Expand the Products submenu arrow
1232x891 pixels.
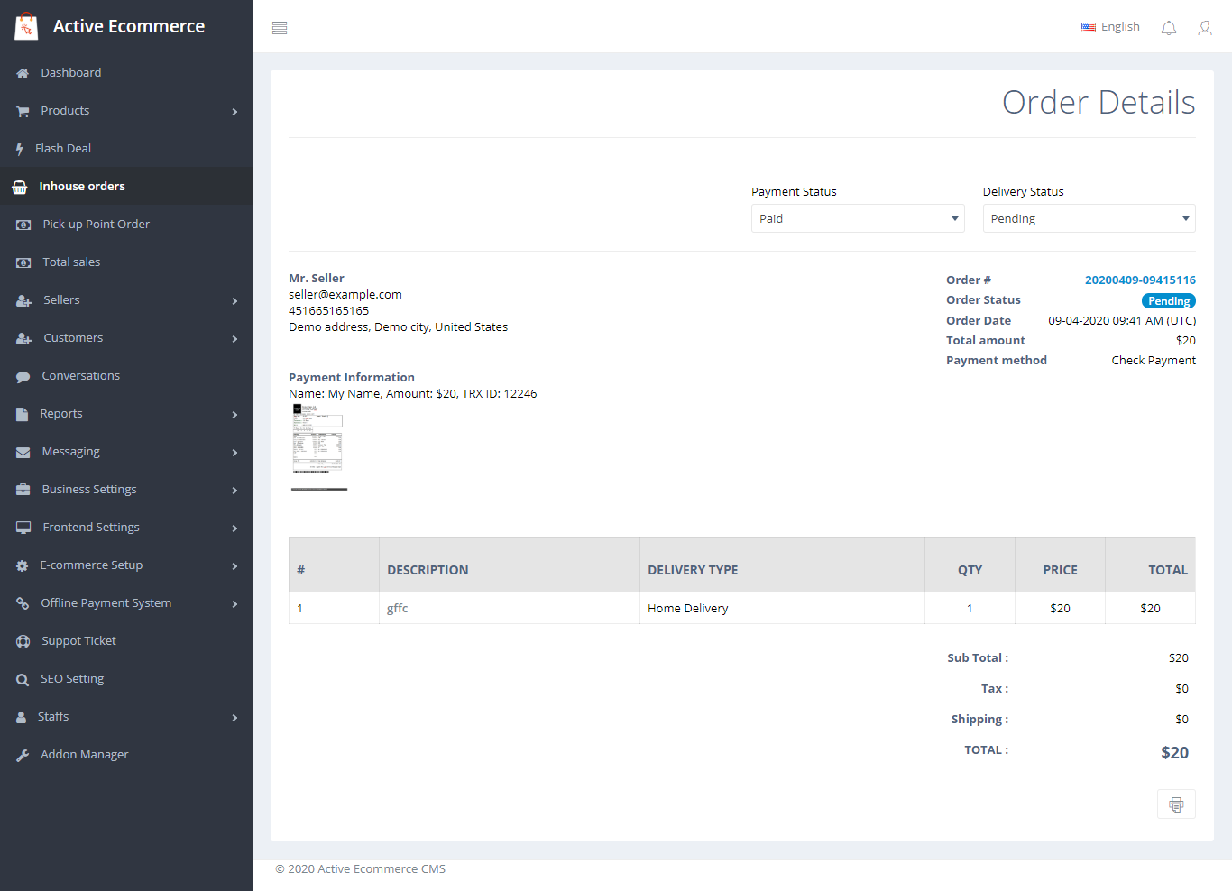tap(234, 112)
